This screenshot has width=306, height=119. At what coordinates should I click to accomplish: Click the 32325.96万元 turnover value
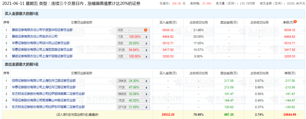[x=295, y=3]
